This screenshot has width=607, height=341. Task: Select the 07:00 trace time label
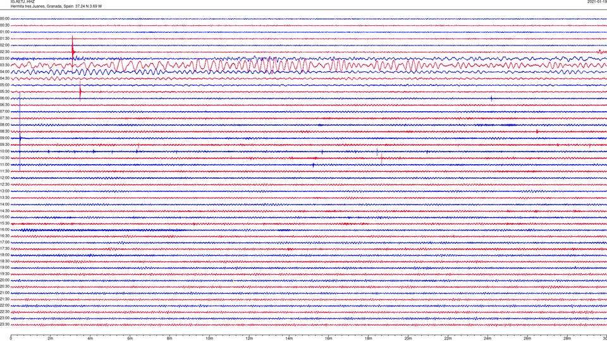tap(4, 111)
